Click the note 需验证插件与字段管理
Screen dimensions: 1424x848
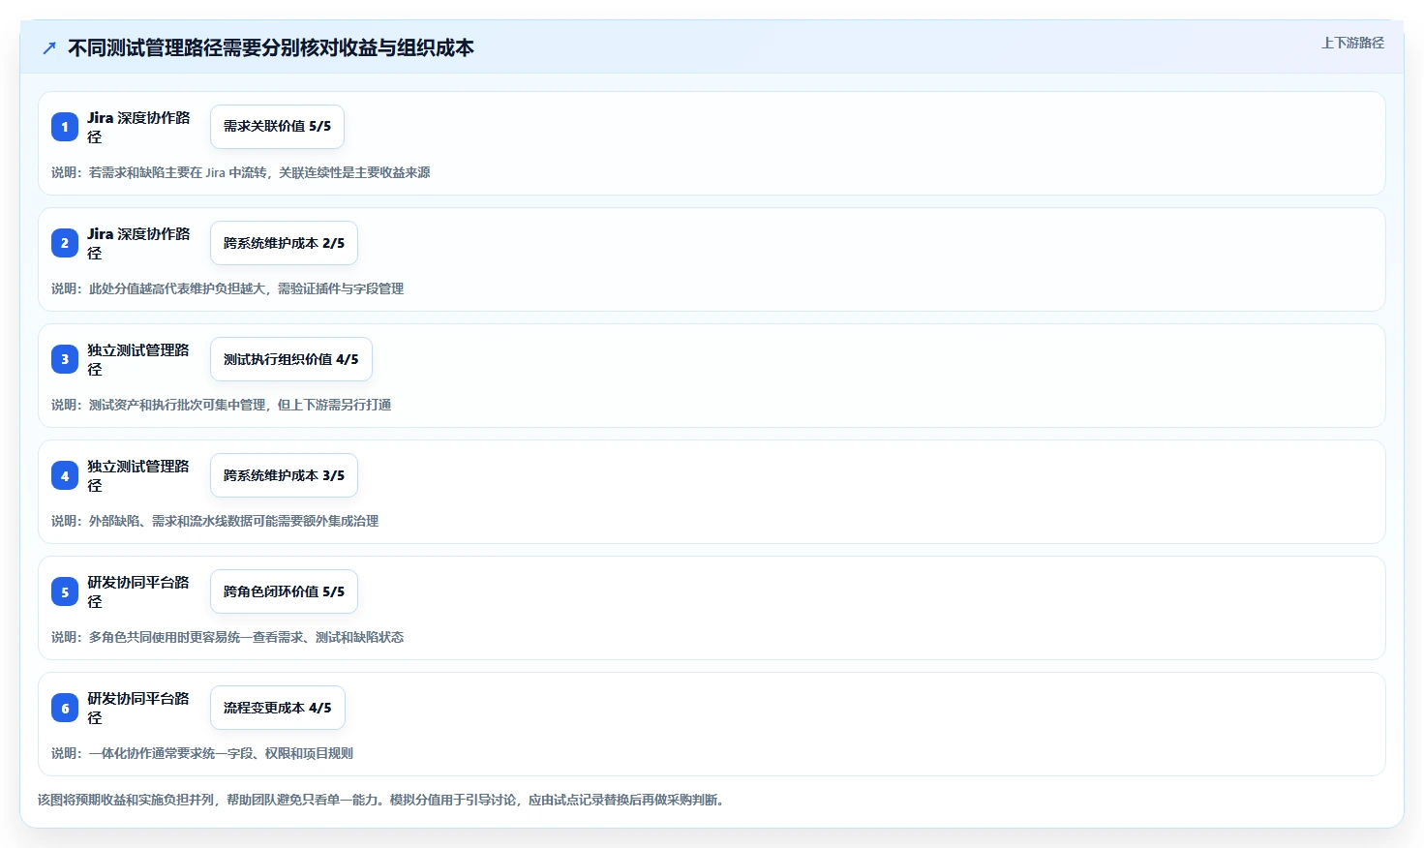coord(341,288)
